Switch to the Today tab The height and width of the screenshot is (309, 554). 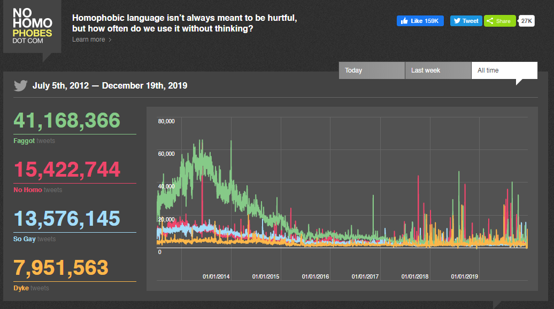(x=372, y=70)
